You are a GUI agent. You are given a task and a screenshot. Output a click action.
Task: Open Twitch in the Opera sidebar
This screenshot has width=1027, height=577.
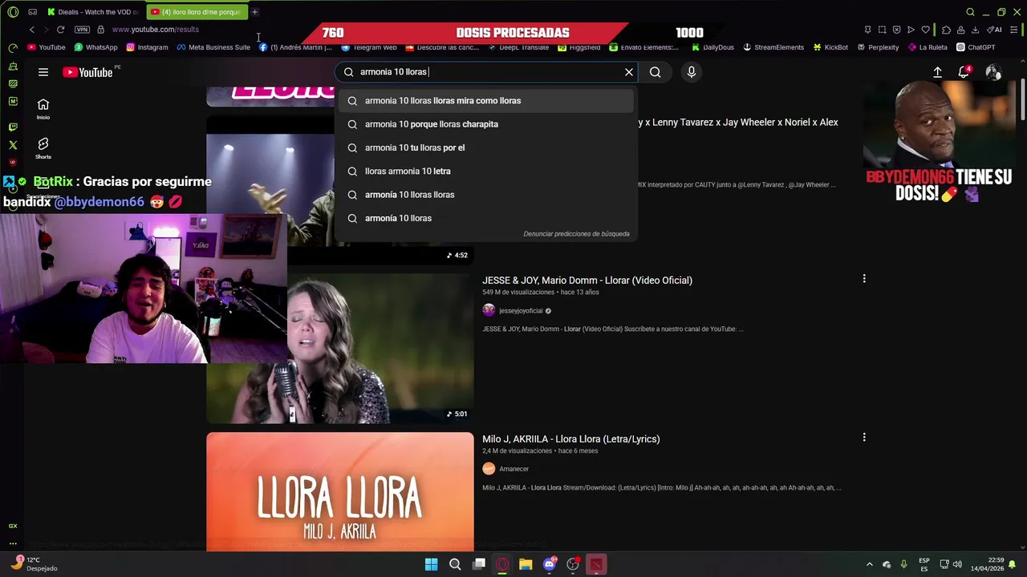coord(13,127)
